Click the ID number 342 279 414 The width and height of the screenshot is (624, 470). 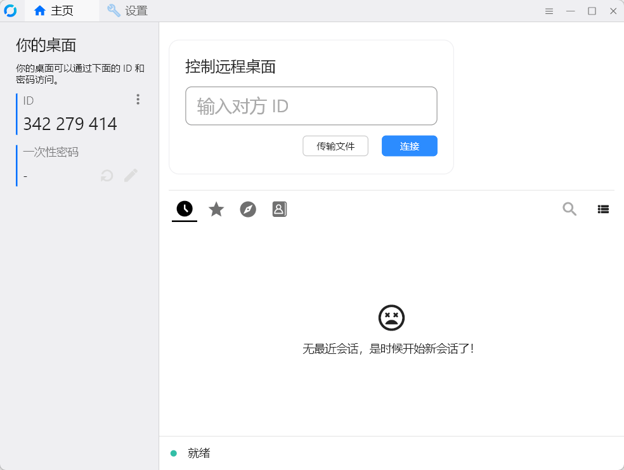click(70, 124)
